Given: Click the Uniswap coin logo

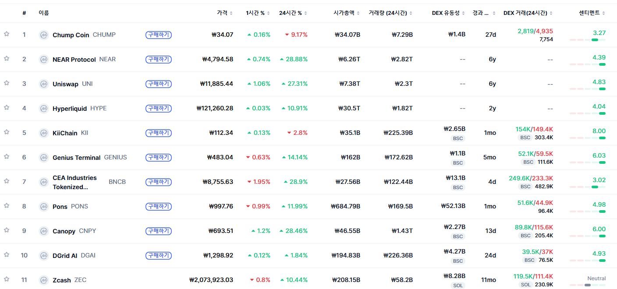Looking at the screenshot, I should coord(43,84).
